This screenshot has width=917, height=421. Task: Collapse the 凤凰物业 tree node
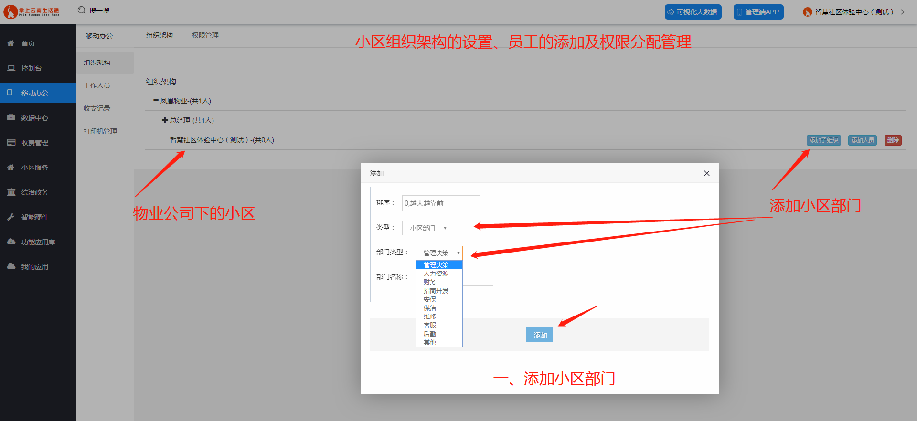[x=156, y=101]
